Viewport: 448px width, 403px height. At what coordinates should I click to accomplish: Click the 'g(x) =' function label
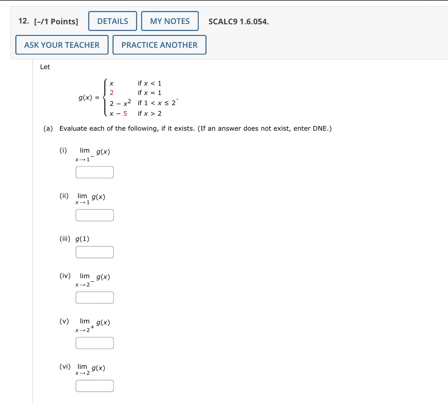point(89,98)
